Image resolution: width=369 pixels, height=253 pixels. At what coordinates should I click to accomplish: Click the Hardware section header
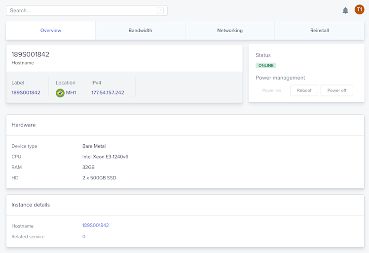click(x=24, y=125)
